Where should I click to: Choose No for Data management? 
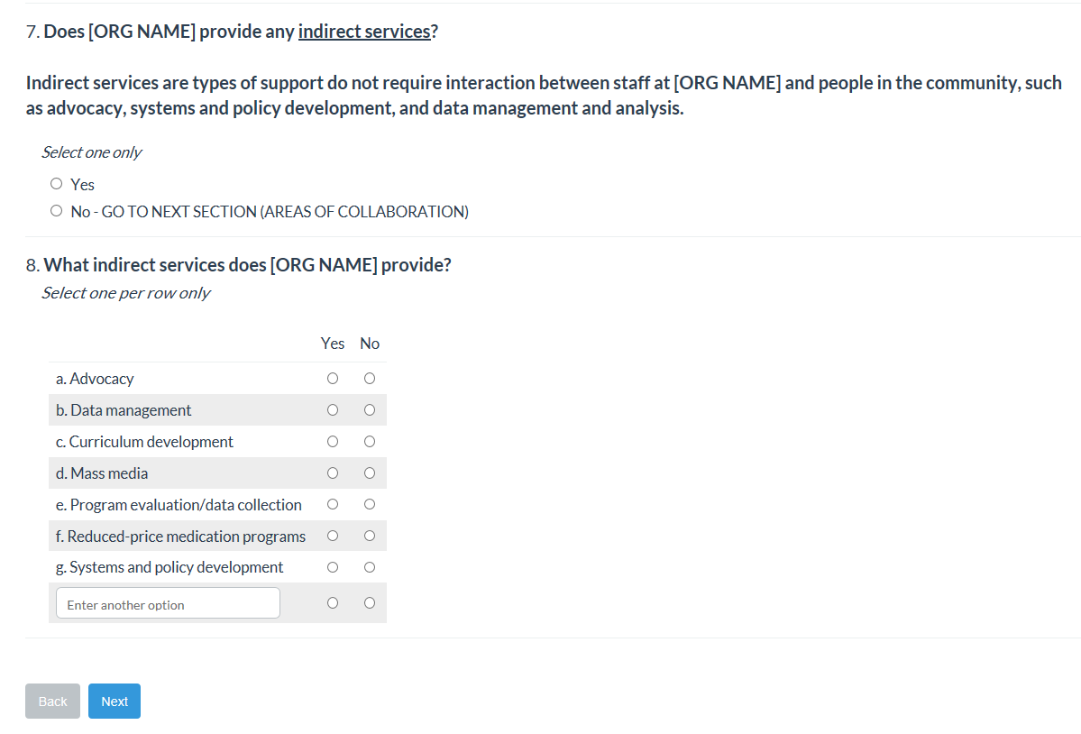[x=370, y=410]
